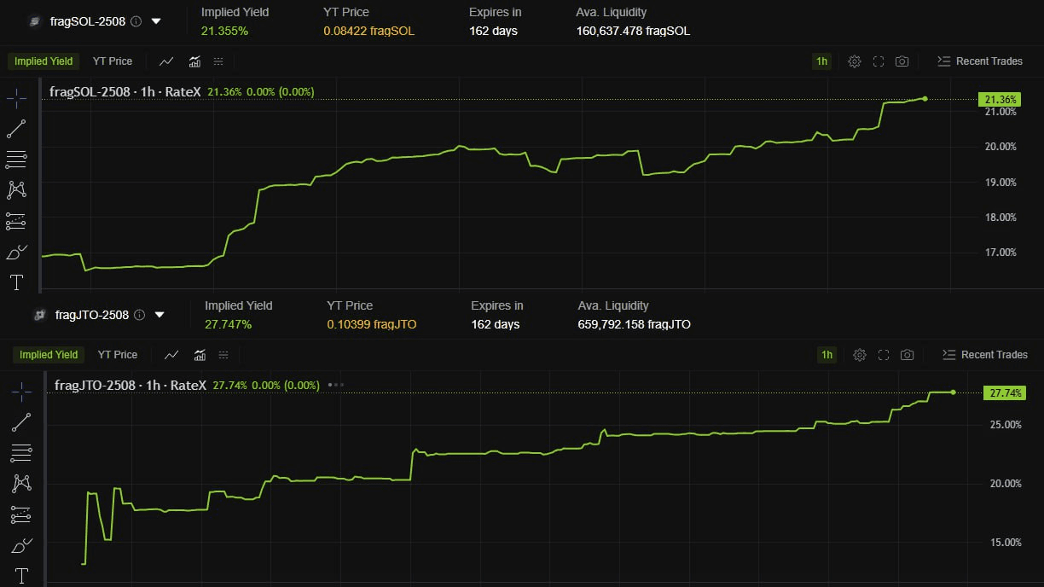Click latest data point on fragSOL line
Viewport: 1044px width, 587px height.
(x=925, y=99)
